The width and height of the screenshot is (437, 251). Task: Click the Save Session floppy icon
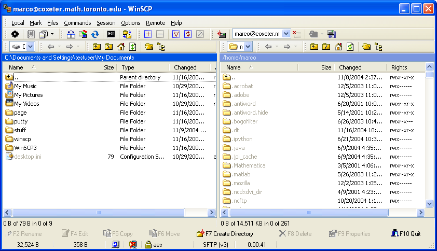point(331,34)
